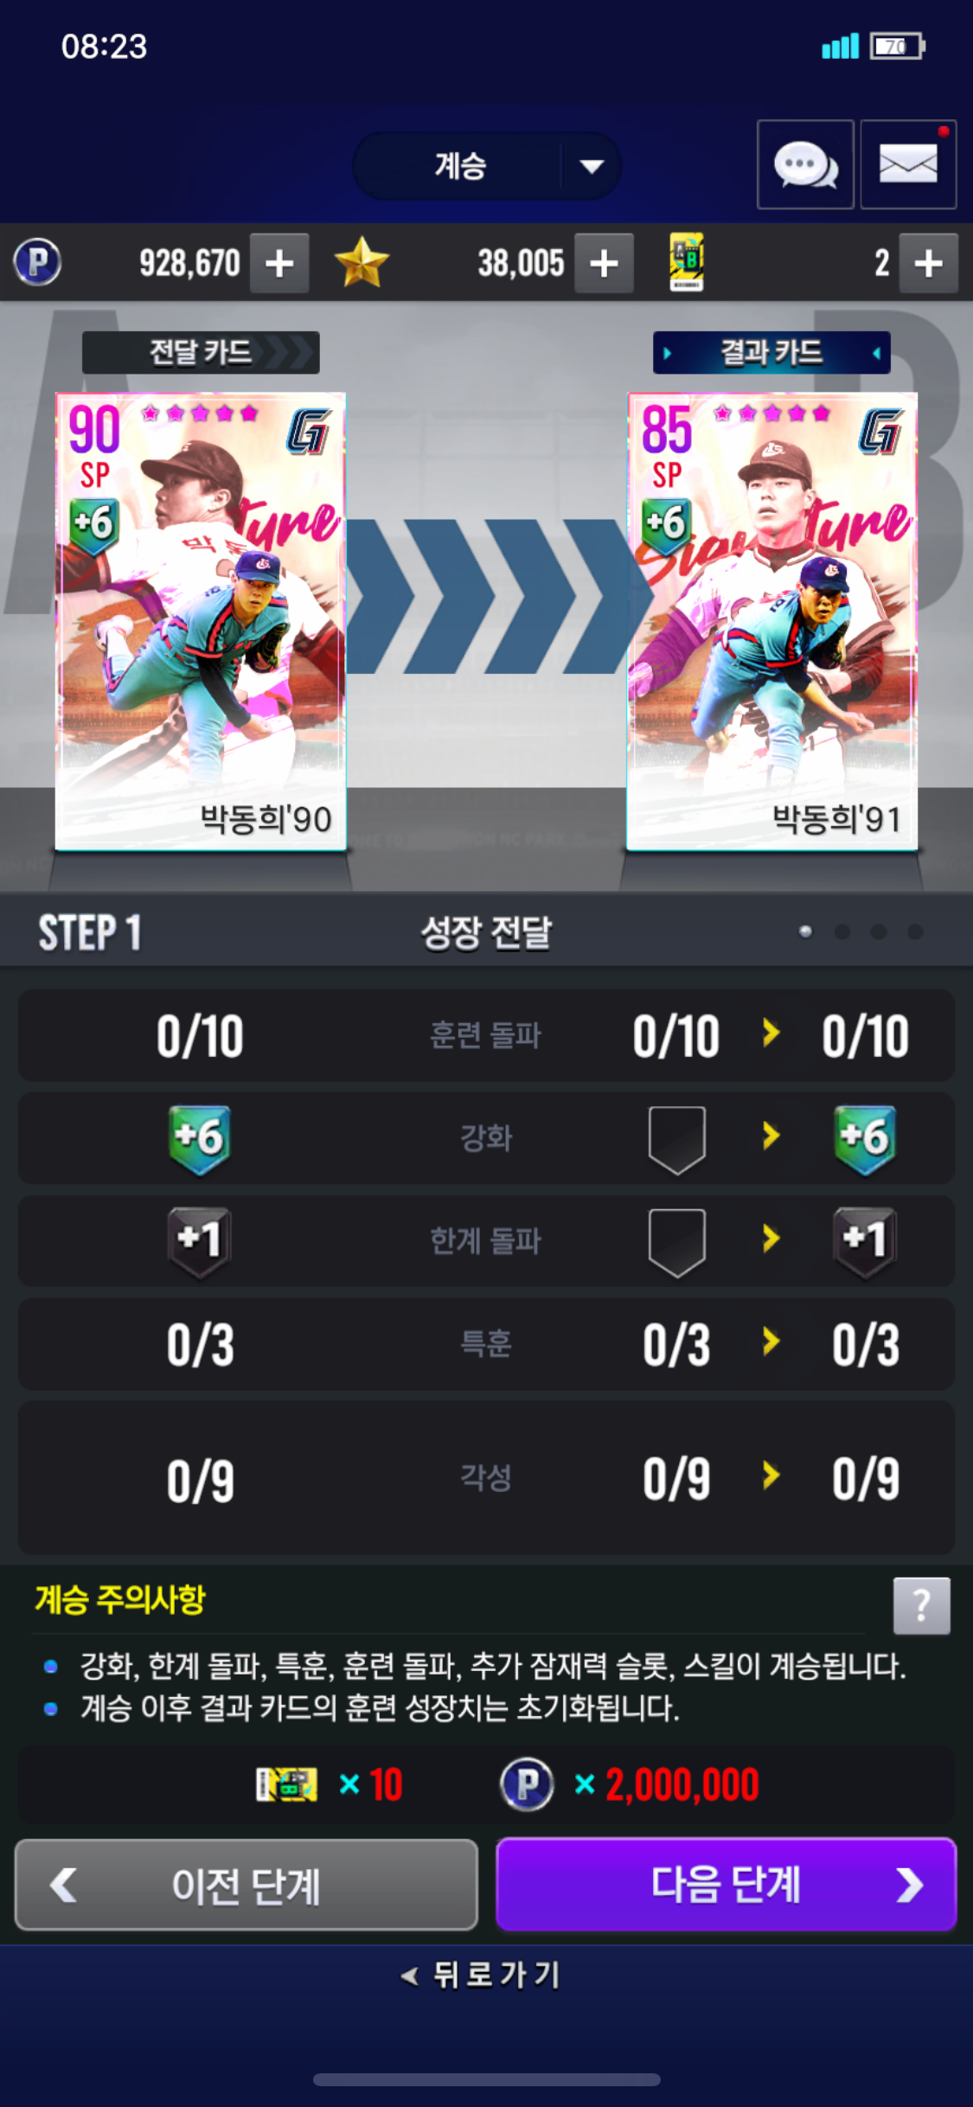
Task: Tap the second step indicator dot
Action: pos(842,932)
